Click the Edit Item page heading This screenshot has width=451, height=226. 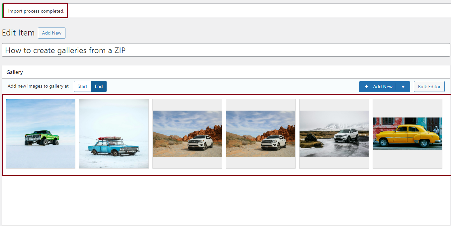[x=18, y=33]
